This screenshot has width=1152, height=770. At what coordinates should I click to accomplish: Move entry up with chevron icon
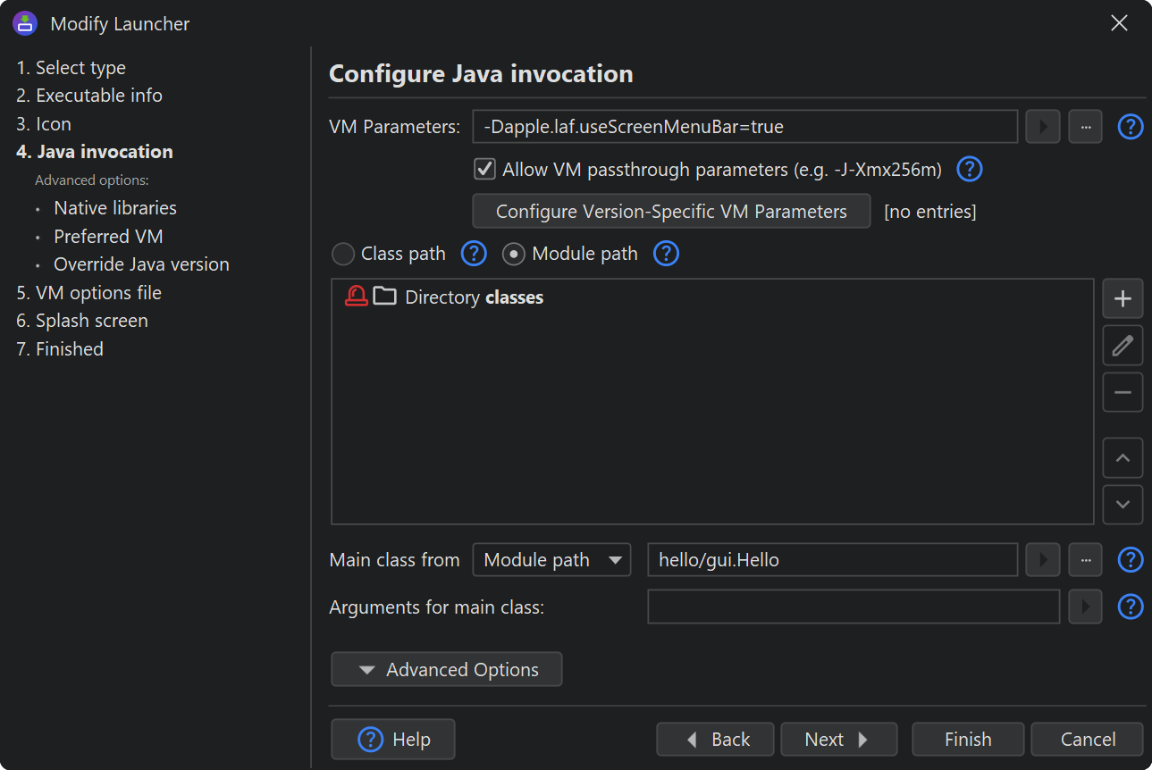click(1123, 458)
